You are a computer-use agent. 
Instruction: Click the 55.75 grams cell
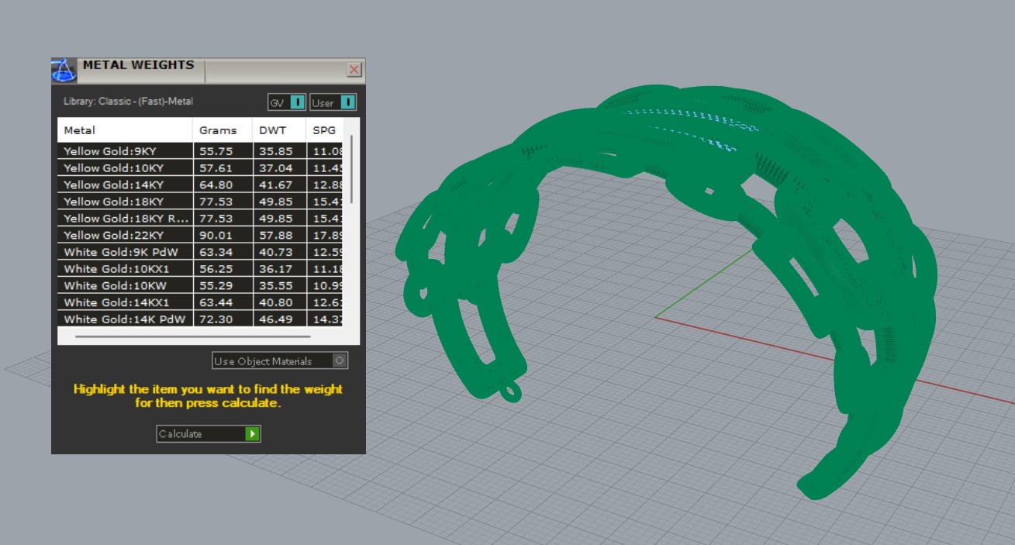click(x=223, y=151)
